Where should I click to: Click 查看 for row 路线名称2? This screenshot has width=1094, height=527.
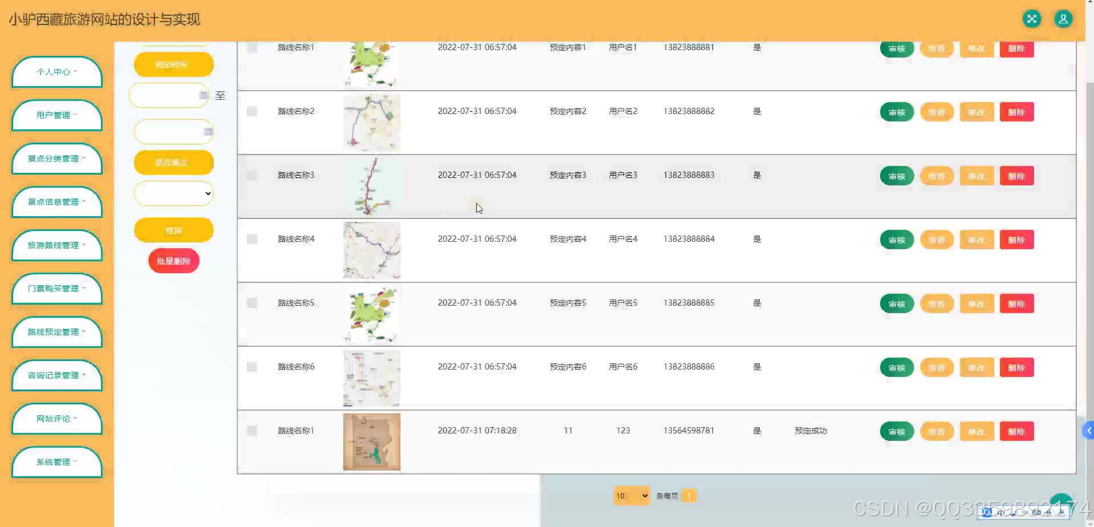937,112
